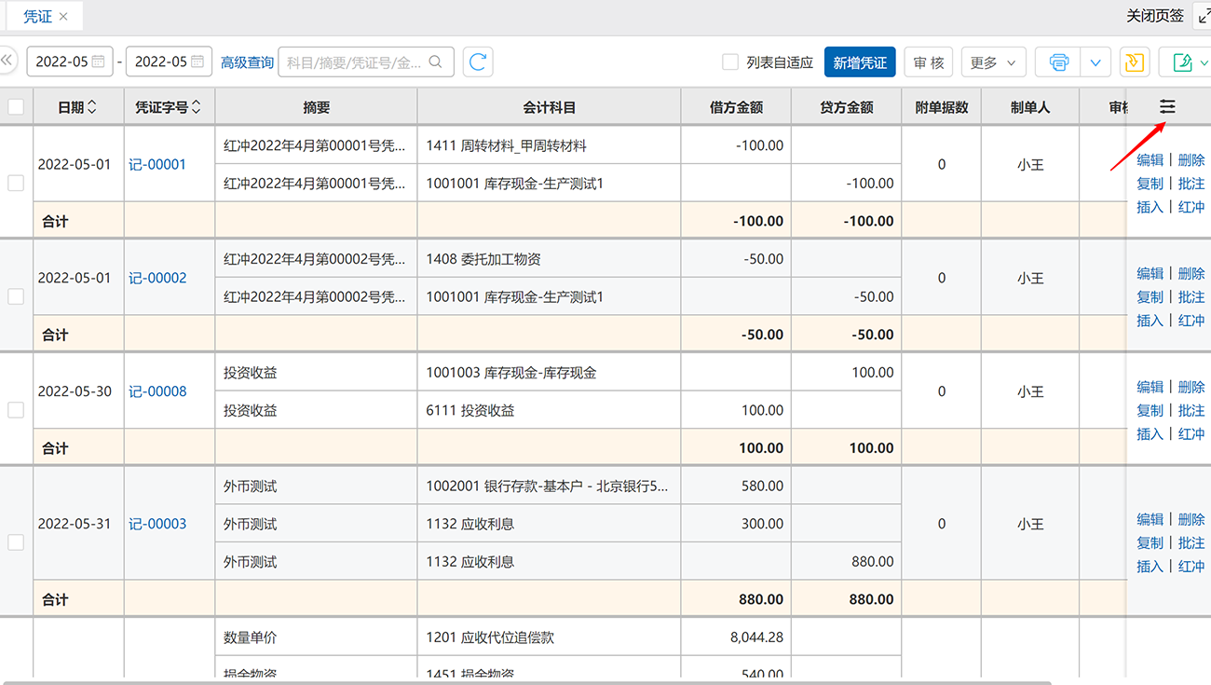
Task: Open the start date calendar icon
Action: [x=99, y=62]
